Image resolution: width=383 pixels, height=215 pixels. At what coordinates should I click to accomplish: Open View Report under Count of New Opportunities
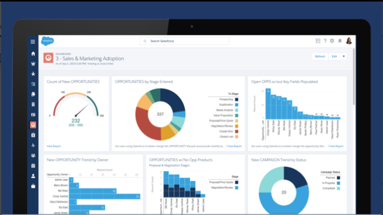(x=54, y=146)
